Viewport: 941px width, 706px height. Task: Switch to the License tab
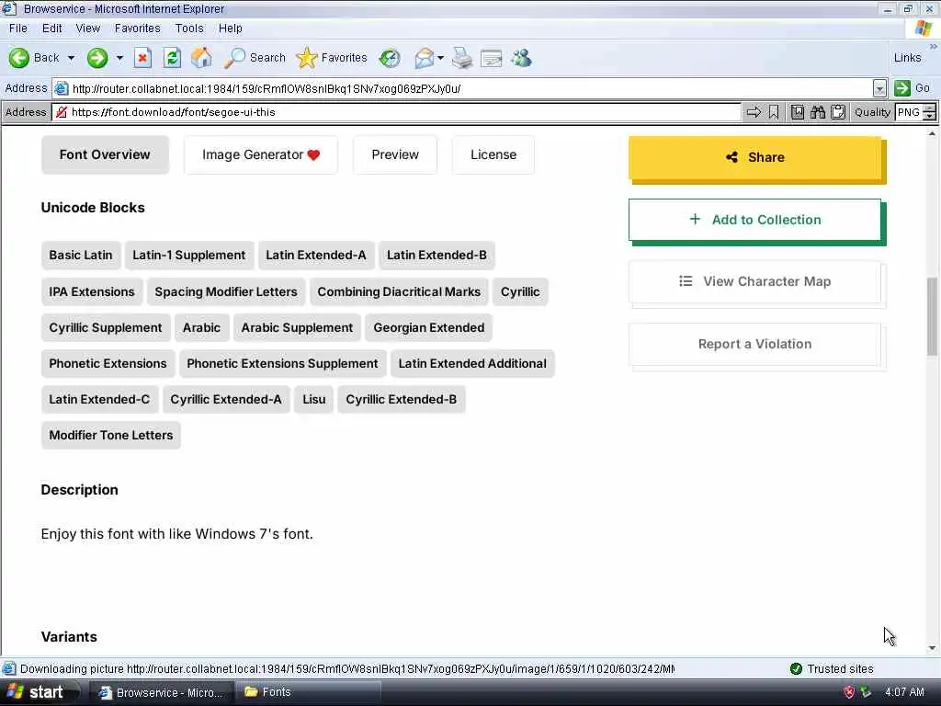point(493,154)
